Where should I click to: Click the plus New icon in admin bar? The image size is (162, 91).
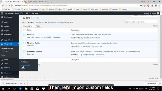[x=33, y=13]
